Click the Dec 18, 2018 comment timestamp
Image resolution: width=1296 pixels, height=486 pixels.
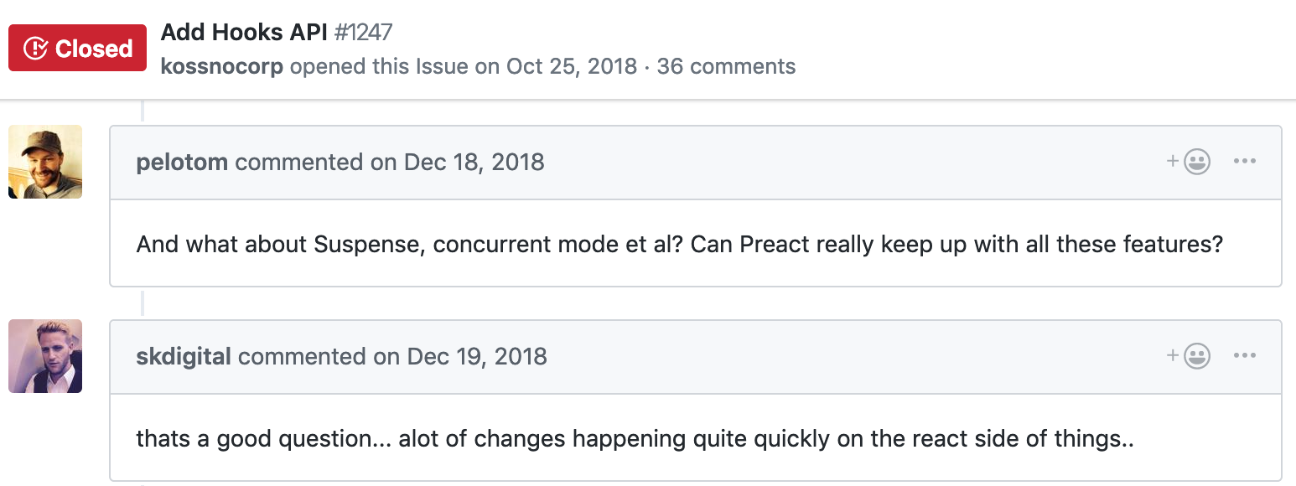[x=474, y=162]
